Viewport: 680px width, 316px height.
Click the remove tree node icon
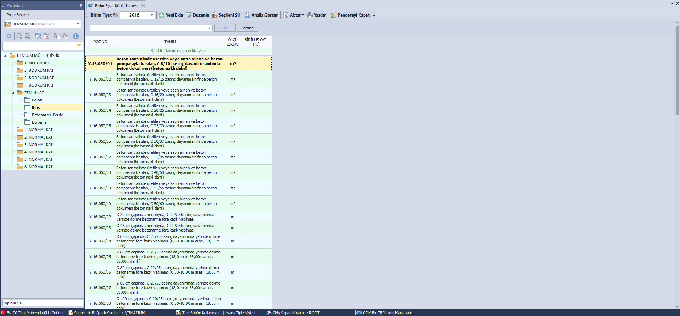(28, 36)
